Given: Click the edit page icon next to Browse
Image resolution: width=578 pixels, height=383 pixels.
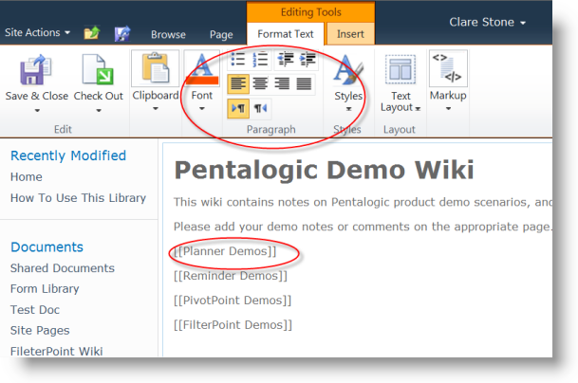Looking at the screenshot, I should point(122,33).
